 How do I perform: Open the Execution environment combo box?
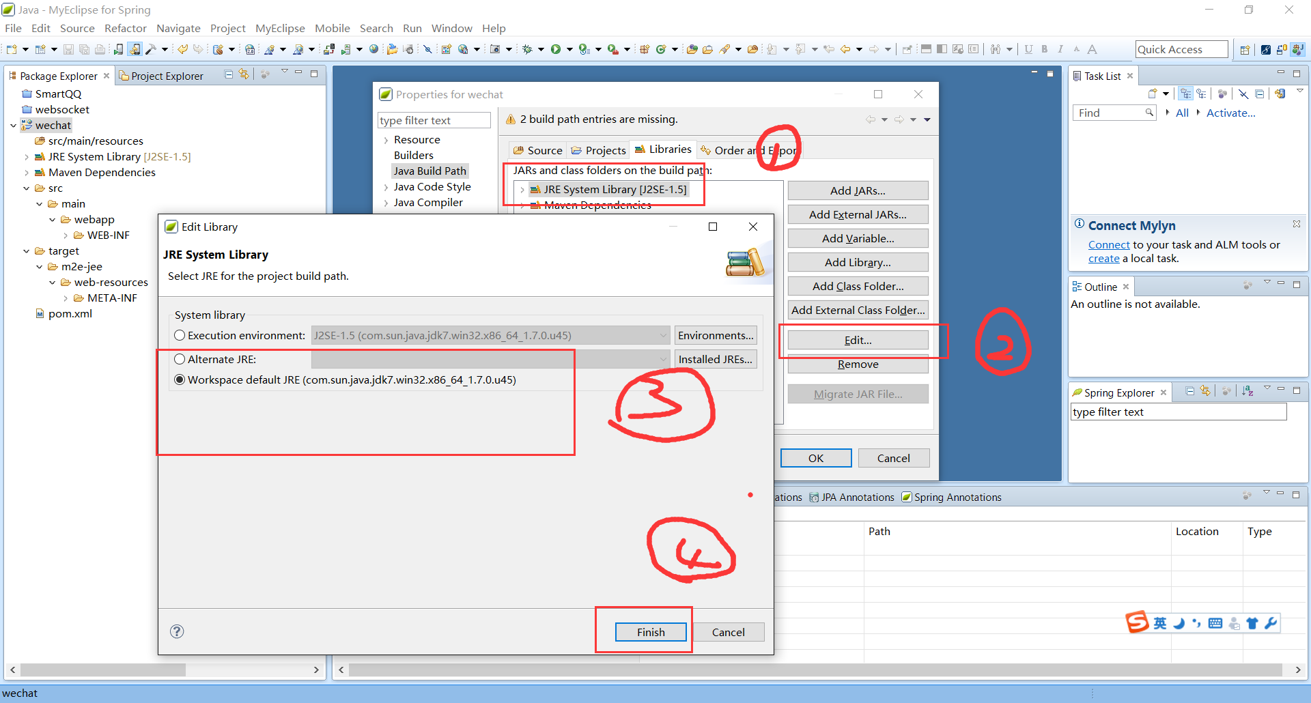coord(663,335)
